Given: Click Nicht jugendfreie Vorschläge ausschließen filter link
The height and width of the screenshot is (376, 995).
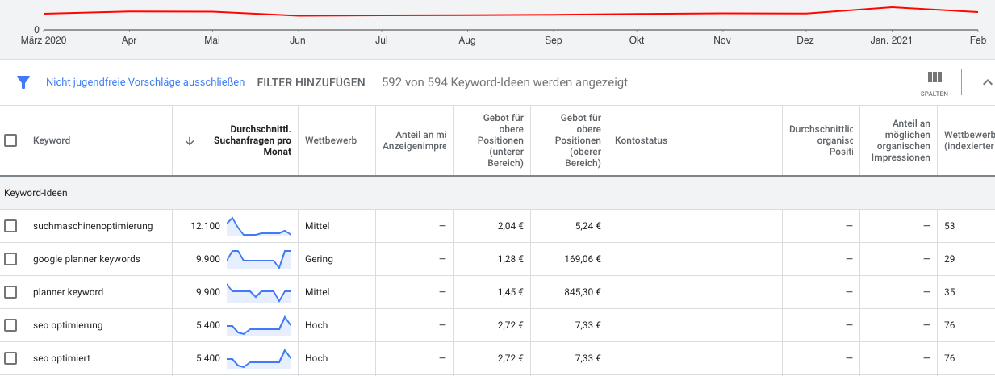Looking at the screenshot, I should [x=145, y=82].
